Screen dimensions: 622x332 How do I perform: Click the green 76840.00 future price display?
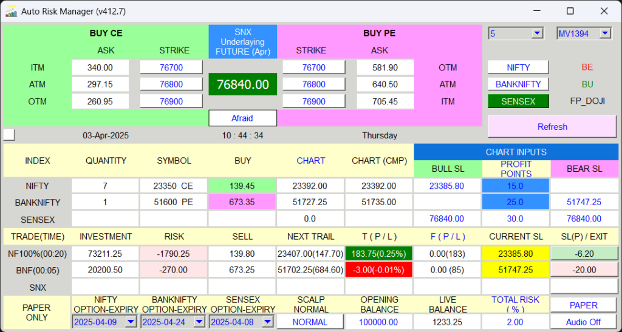click(x=243, y=84)
